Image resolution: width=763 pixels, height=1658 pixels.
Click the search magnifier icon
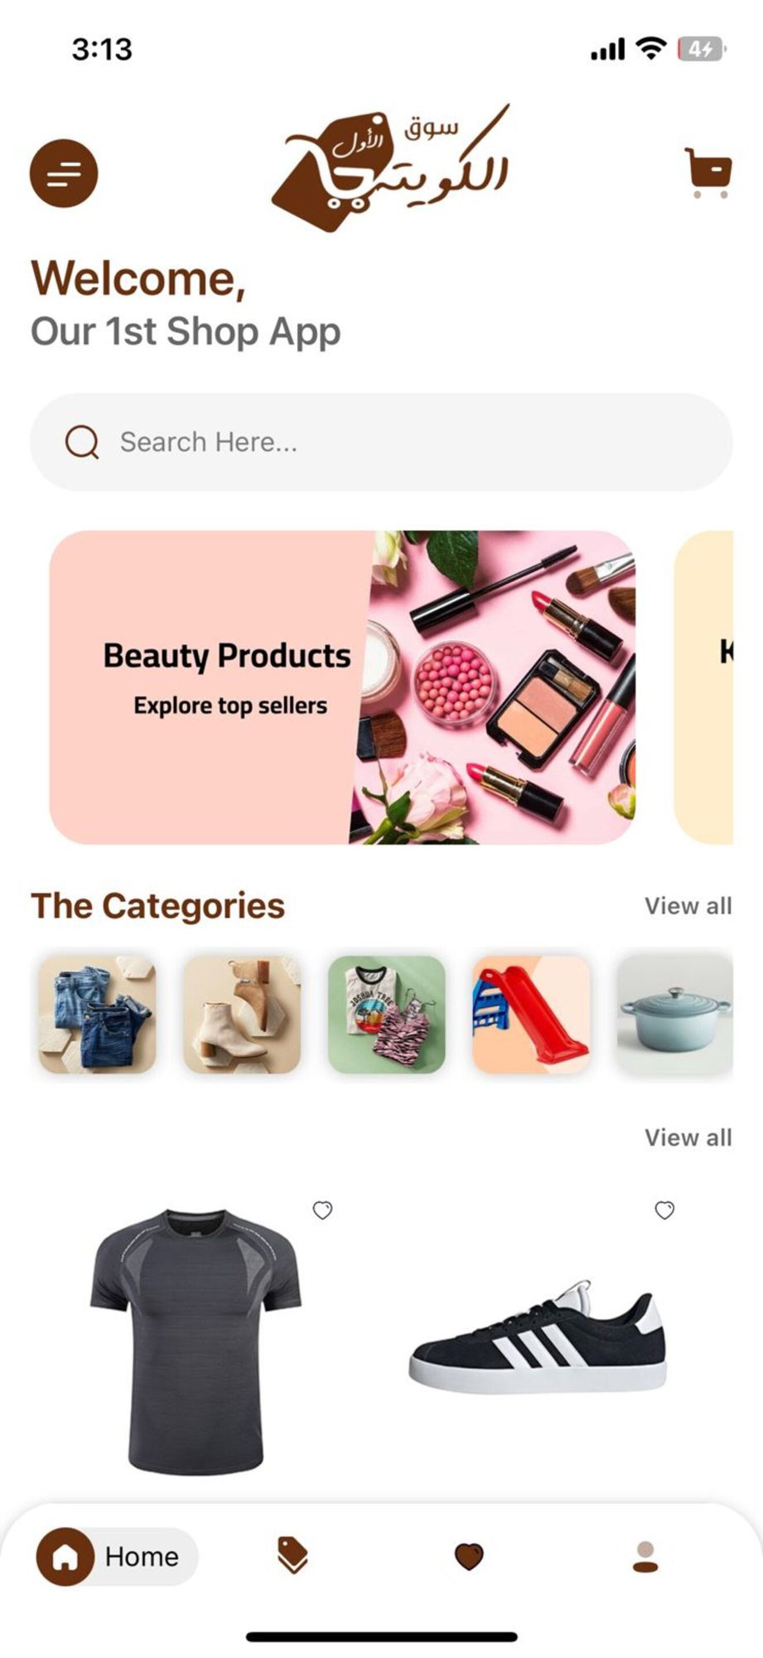tap(82, 442)
